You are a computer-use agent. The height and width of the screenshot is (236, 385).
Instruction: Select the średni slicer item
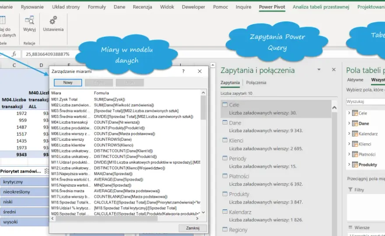[x=24, y=212]
